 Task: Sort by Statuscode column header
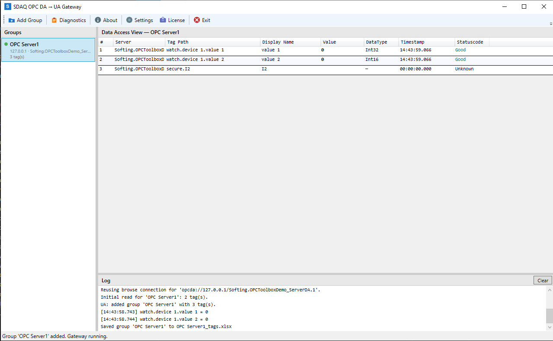(472, 42)
